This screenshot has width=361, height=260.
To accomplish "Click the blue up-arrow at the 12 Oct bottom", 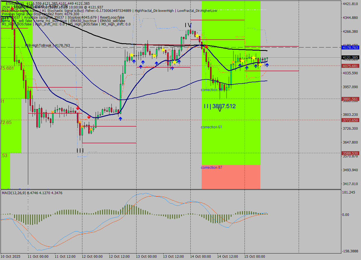I will pos(120,119).
